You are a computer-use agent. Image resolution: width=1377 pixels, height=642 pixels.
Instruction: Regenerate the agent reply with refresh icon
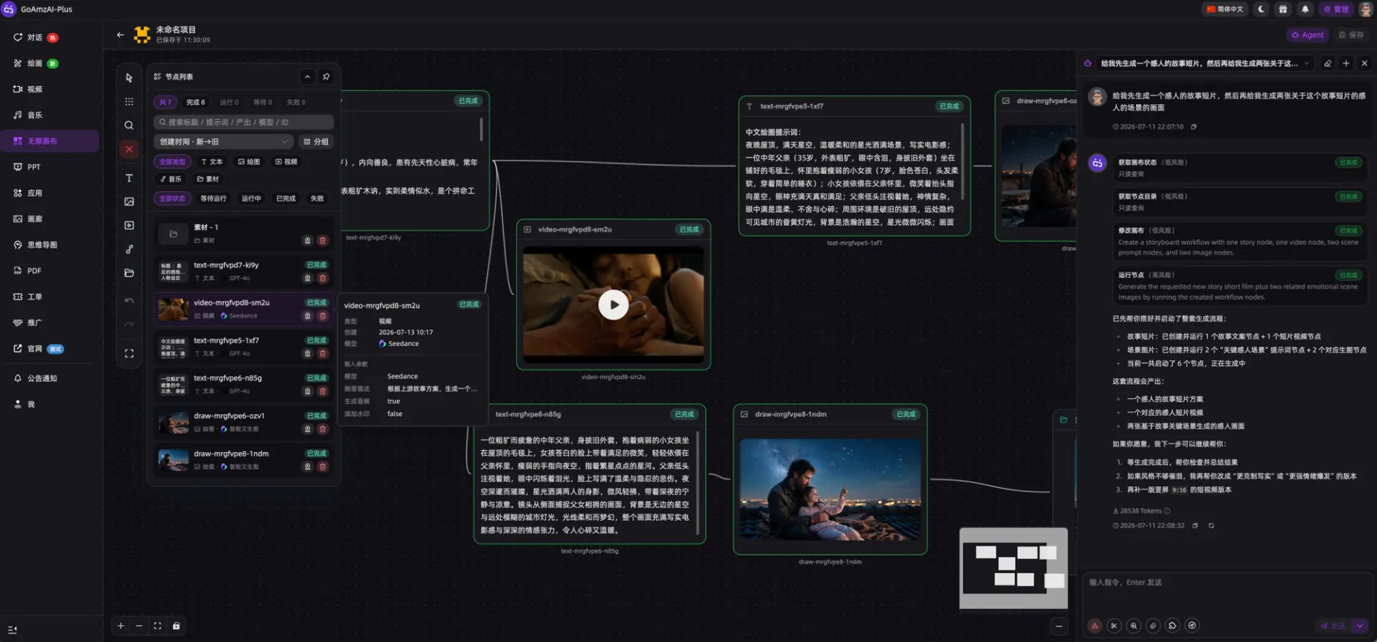pyautogui.click(x=1211, y=526)
